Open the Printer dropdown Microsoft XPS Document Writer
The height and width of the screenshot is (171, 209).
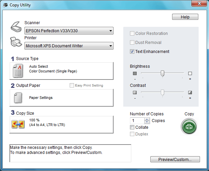(69, 46)
